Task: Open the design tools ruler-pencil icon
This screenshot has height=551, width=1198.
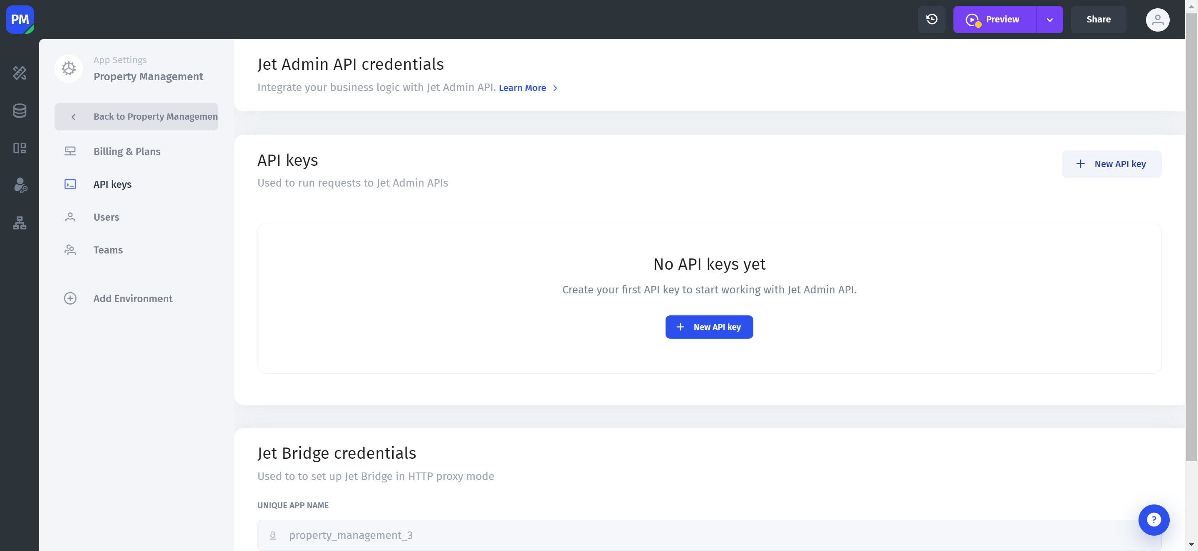Action: (20, 73)
